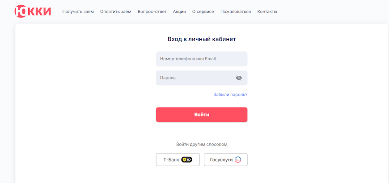
Task: Click into the Пароль input field
Action: click(194, 78)
